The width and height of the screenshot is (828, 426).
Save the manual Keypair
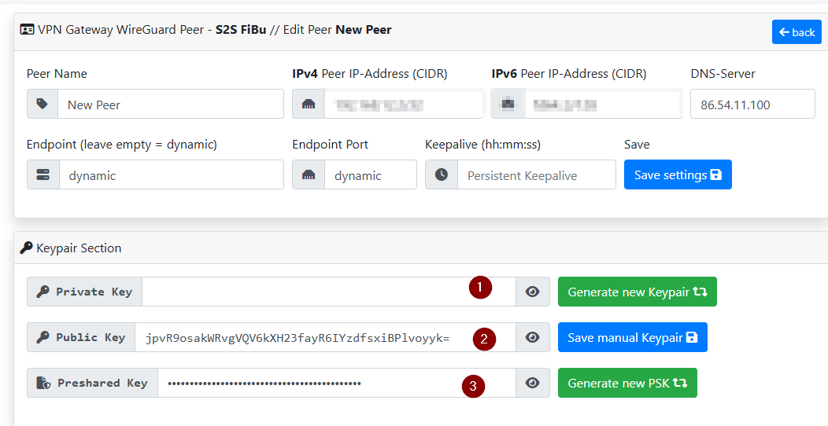(632, 337)
